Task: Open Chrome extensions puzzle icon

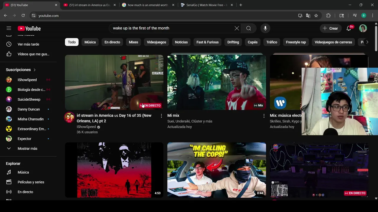Action: point(328,16)
